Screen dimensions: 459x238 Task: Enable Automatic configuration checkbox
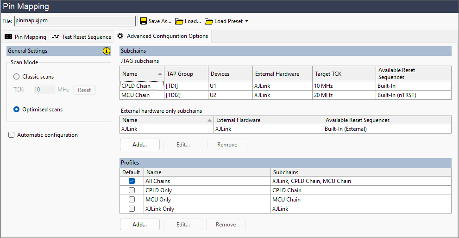point(11,135)
